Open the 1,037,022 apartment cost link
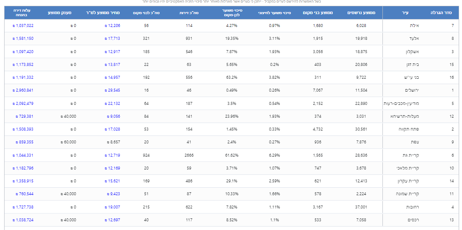 (x=23, y=26)
